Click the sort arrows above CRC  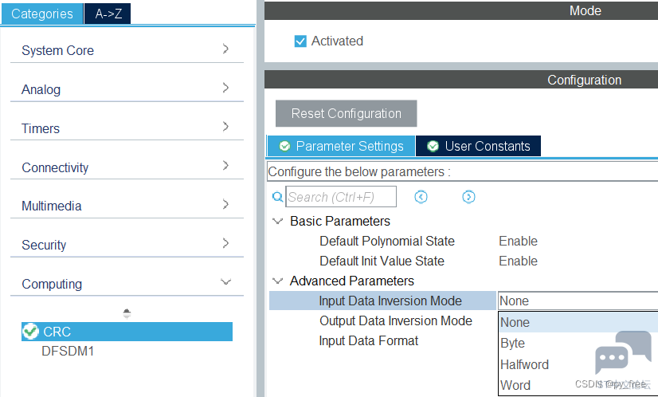[x=127, y=314]
